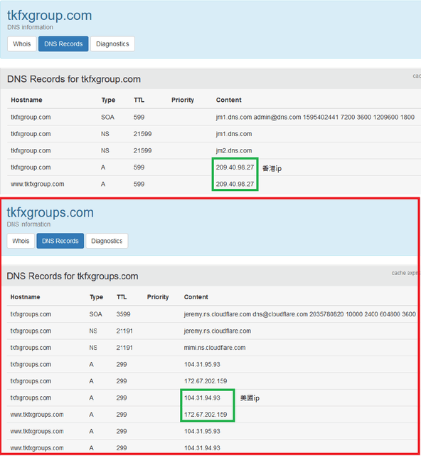This screenshot has width=421, height=456.
Task: Click the jeremy.ns.cloudflare.com NS record content
Action: click(x=217, y=331)
